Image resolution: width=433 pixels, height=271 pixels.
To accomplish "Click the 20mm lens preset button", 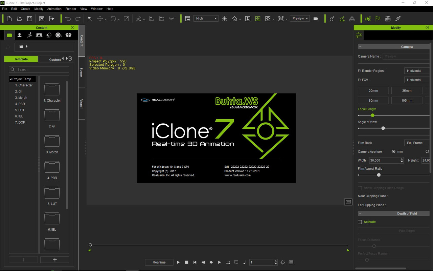I will tap(373, 90).
